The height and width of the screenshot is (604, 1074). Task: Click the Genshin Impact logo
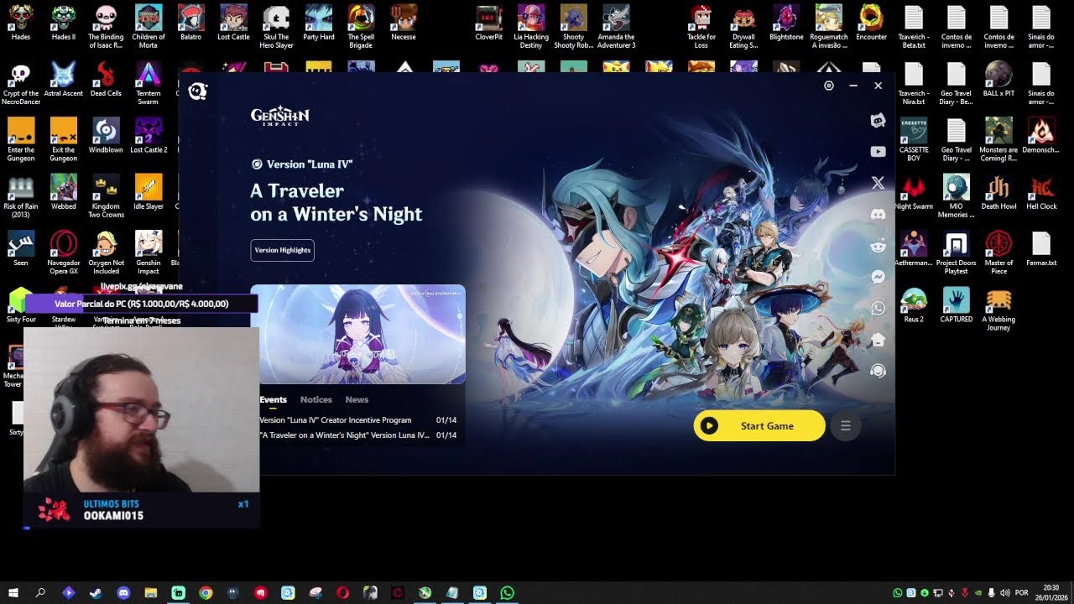pos(280,116)
